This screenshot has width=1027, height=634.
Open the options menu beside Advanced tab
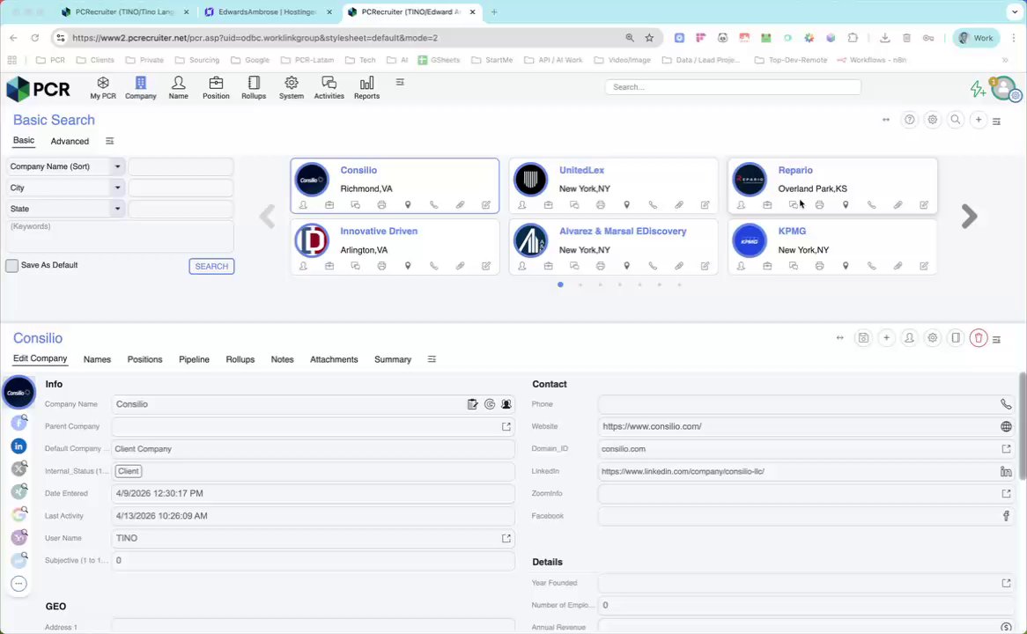tap(109, 141)
